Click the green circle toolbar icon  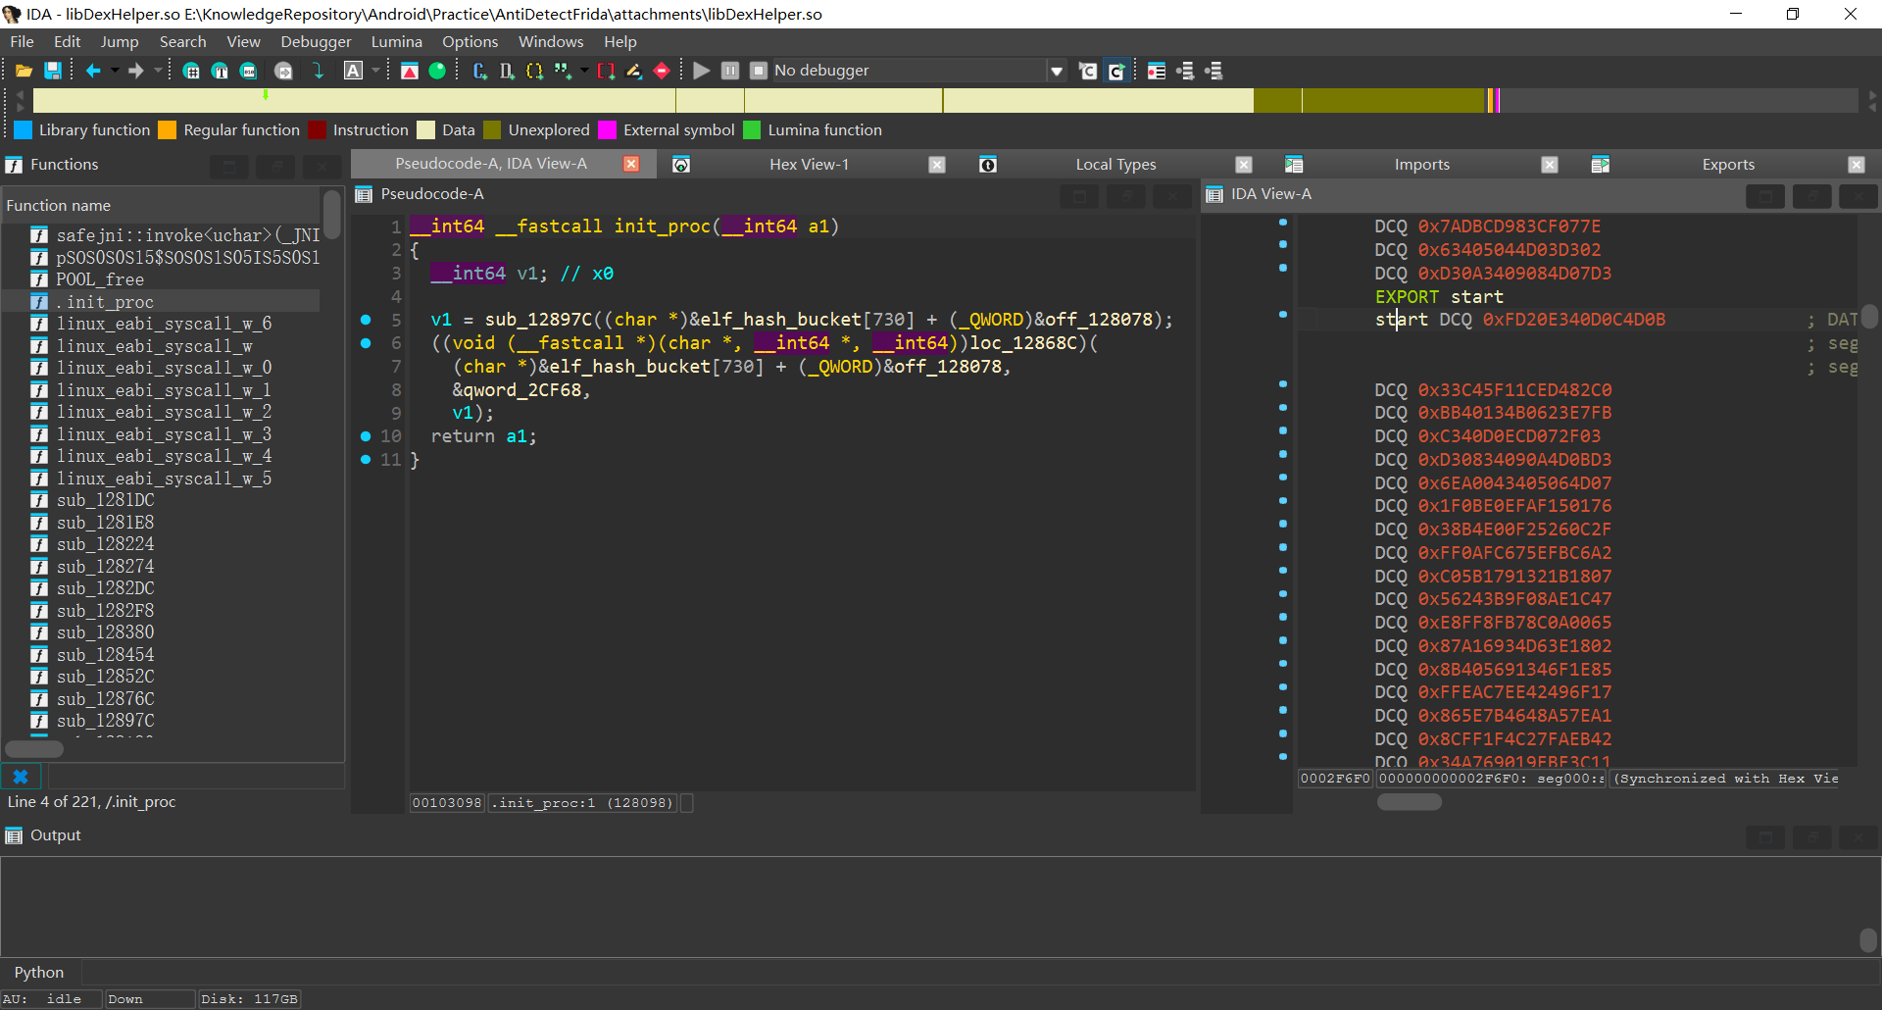coord(437,71)
